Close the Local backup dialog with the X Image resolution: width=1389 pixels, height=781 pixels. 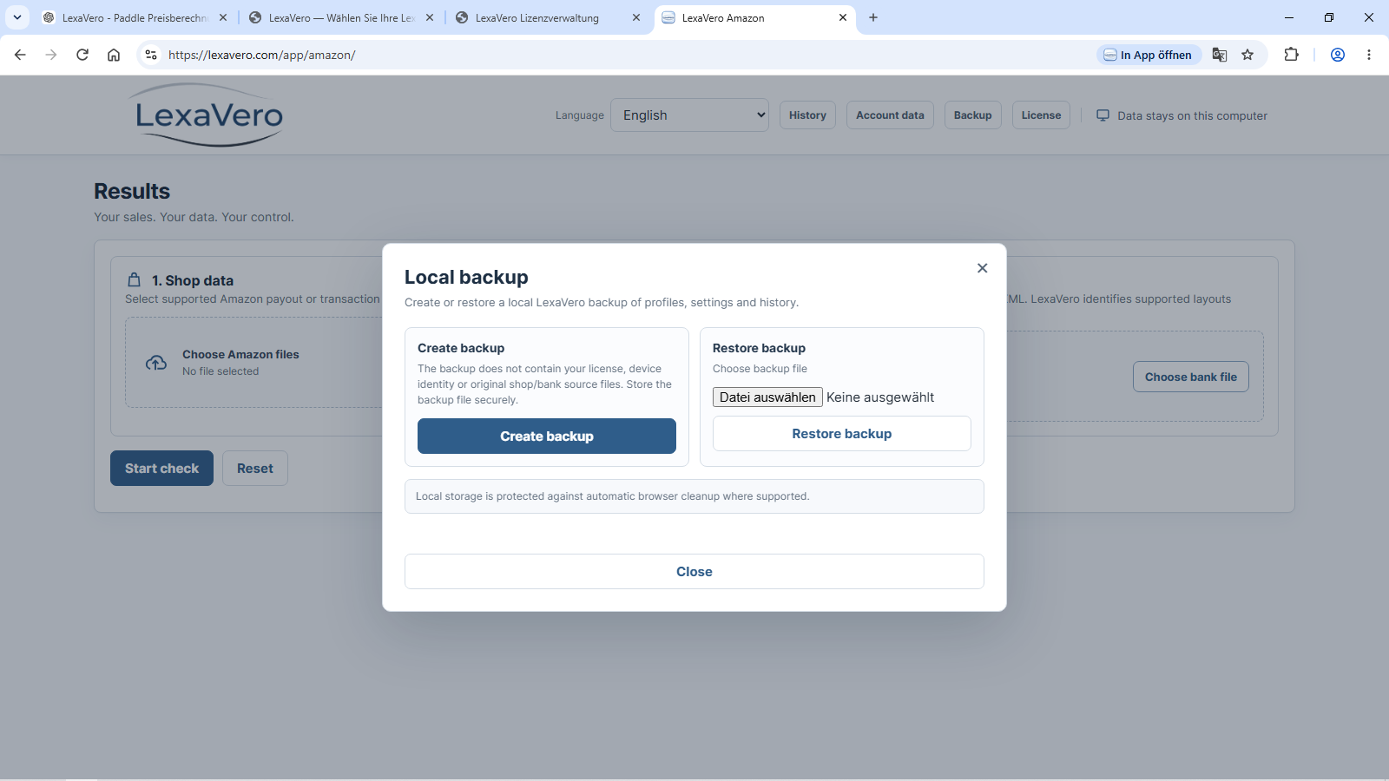982,268
